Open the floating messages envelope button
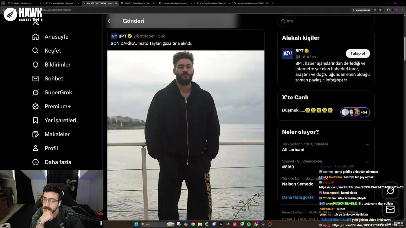Screen dimensions: 406x228 click(390, 209)
